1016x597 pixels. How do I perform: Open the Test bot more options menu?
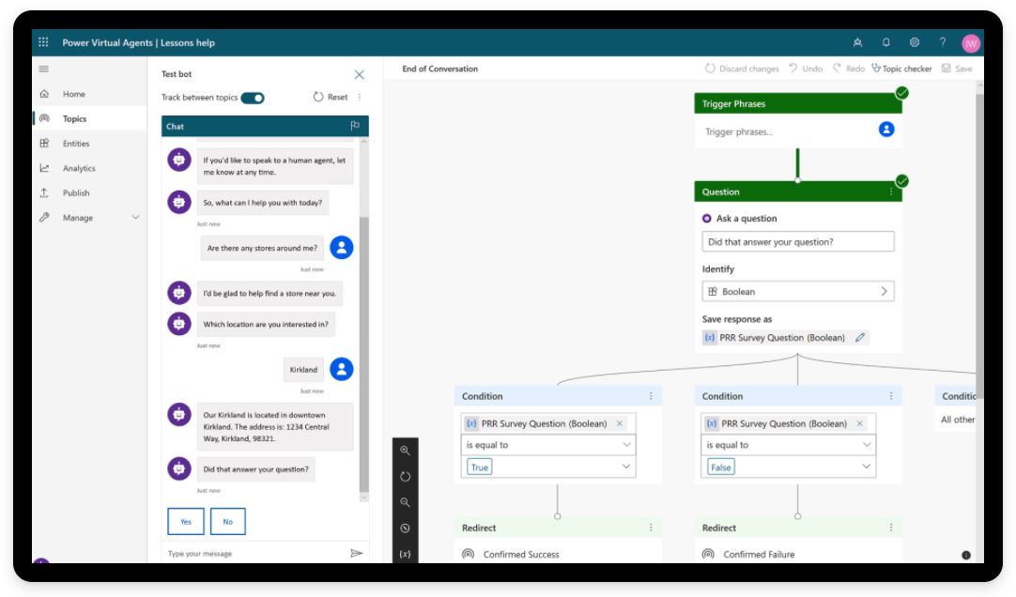(360, 97)
